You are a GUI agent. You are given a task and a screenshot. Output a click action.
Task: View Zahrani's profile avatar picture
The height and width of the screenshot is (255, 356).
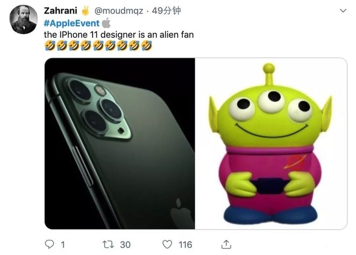23,19
